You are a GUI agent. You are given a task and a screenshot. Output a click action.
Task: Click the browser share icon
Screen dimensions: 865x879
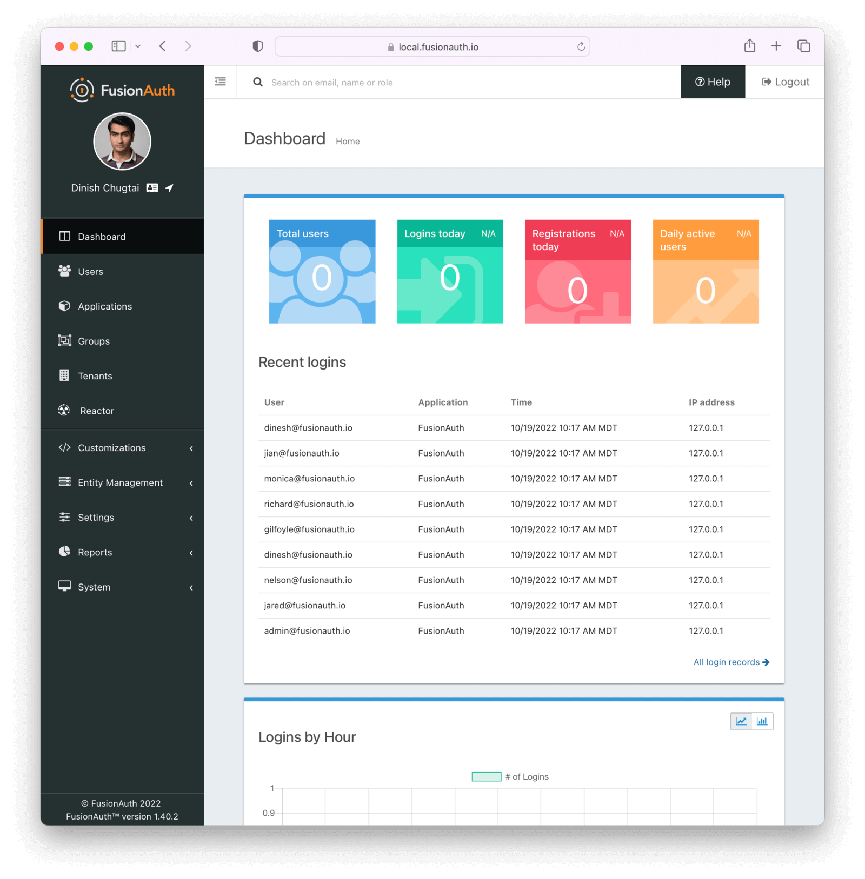(x=750, y=46)
